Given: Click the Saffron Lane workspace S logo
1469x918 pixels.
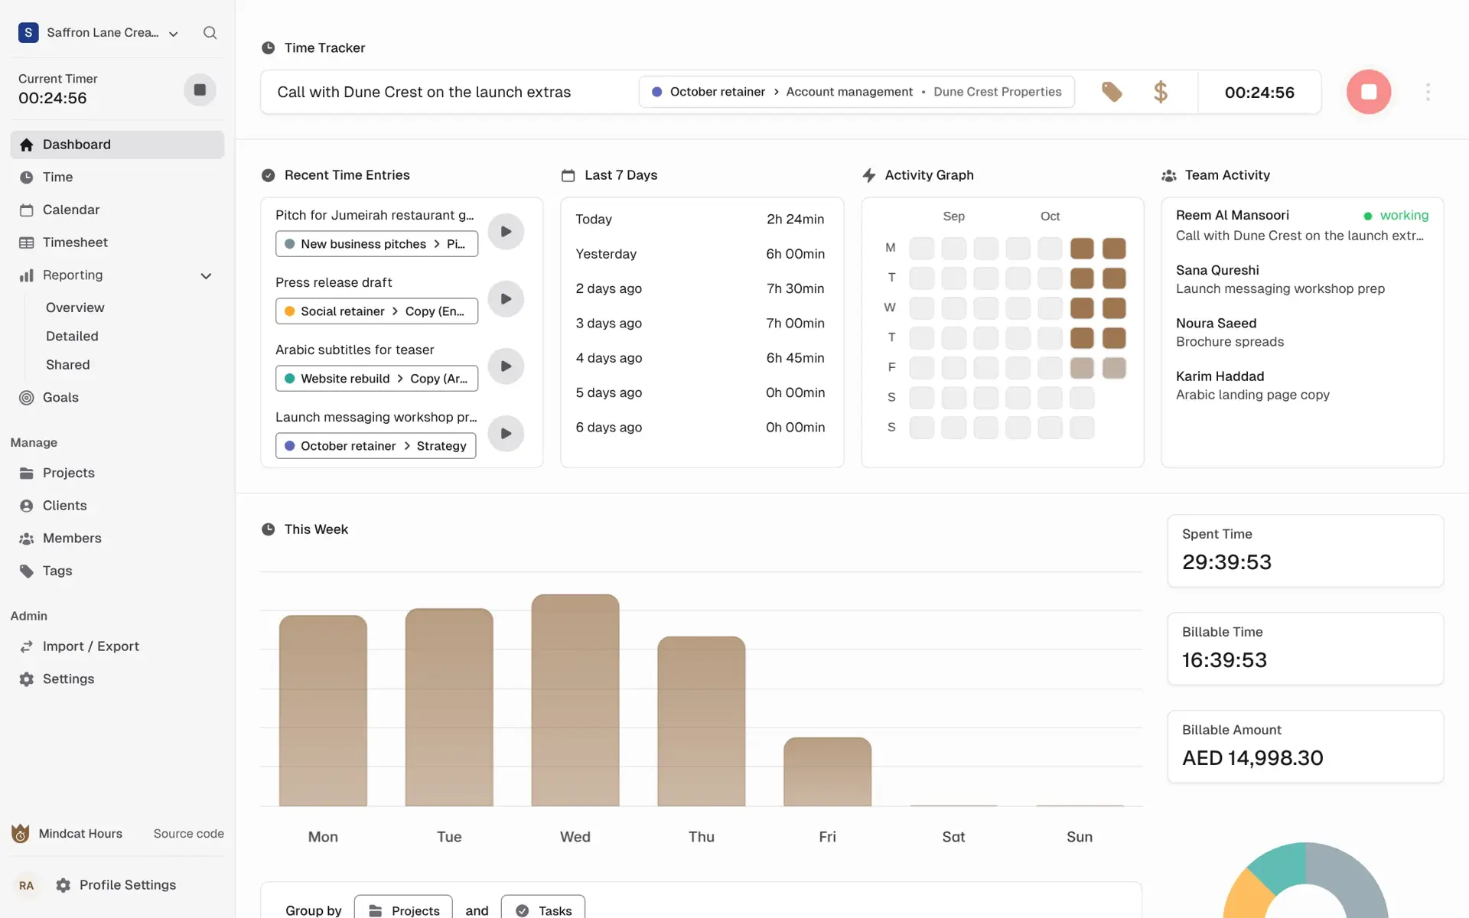Looking at the screenshot, I should coord(28,33).
